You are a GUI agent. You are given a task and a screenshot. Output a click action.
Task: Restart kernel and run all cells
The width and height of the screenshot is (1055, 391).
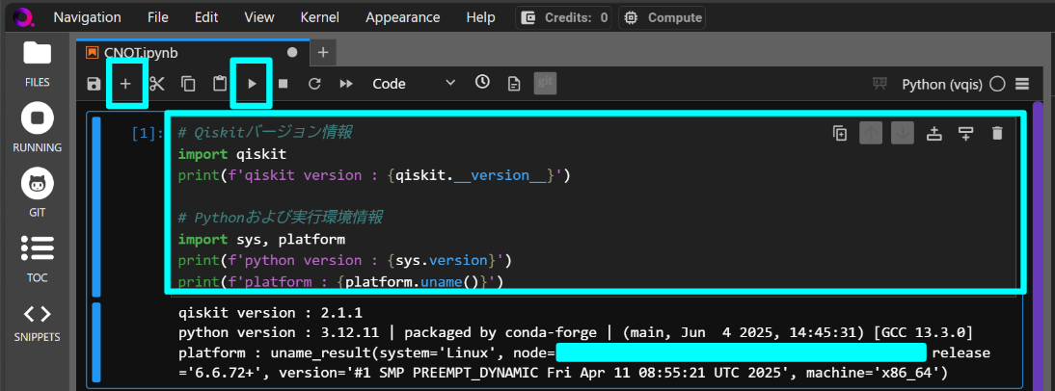(x=346, y=84)
